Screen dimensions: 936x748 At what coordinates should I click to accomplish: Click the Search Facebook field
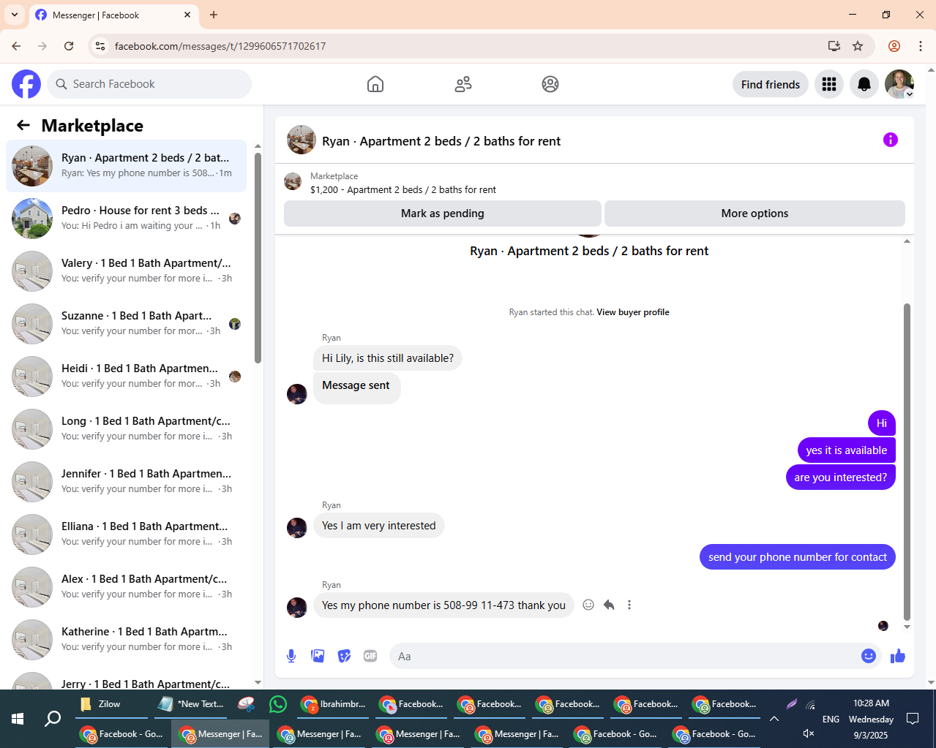click(149, 84)
